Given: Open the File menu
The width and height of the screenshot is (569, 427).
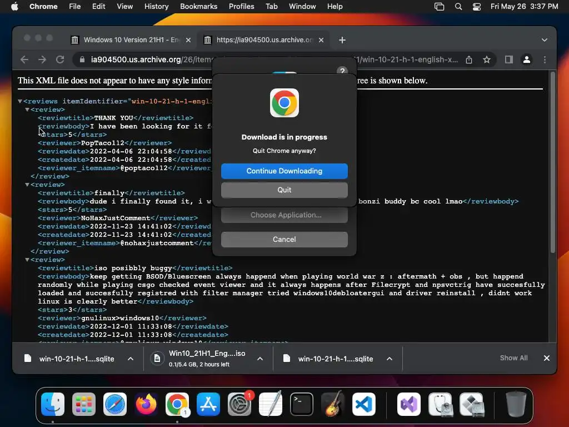Looking at the screenshot, I should (75, 6).
